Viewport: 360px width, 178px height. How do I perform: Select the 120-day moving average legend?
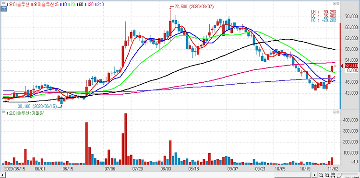click(x=90, y=4)
